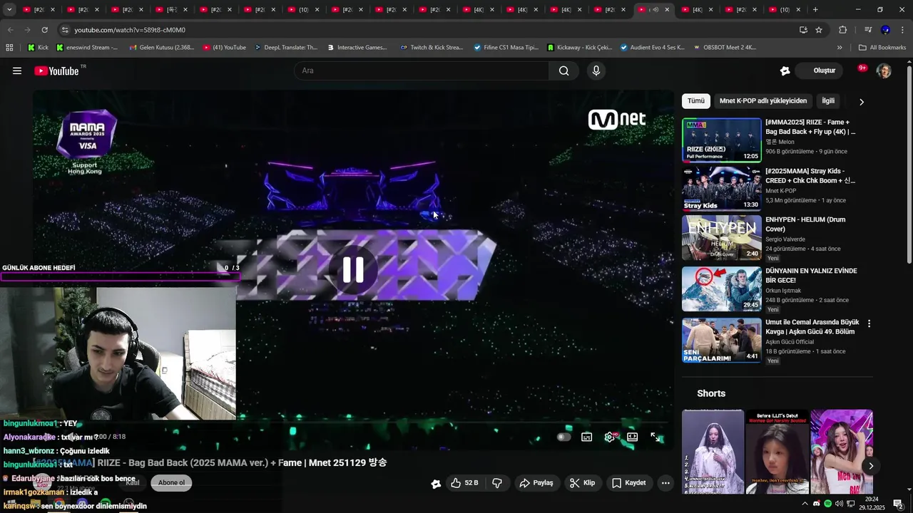This screenshot has height=513, width=913.
Task: Go back using browser back arrow
Action: point(10,30)
